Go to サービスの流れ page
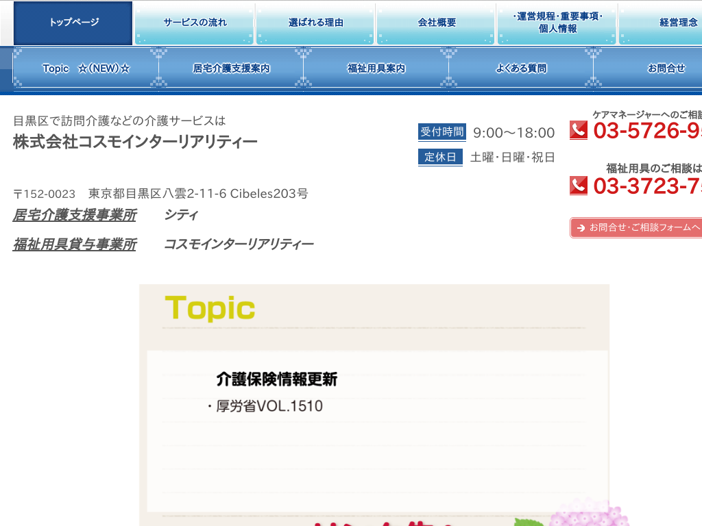The height and width of the screenshot is (526, 702). [195, 23]
